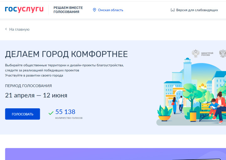This screenshot has height=160, width=226.
Task: Click the ПЕРИОД ГОЛОСОВАНИЯ label
Action: 29,86
